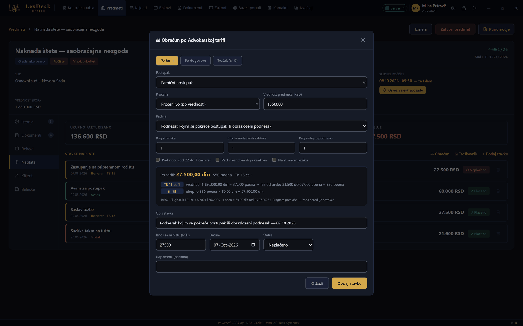Click the logout icon in header
The height and width of the screenshot is (326, 523).
pyautogui.click(x=474, y=8)
